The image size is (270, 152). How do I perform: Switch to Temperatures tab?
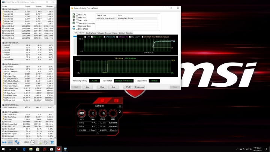pos(79,33)
